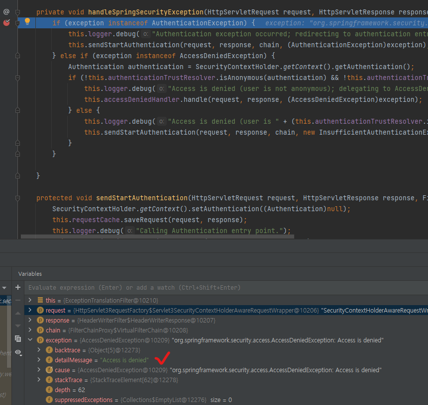
Task: Expand the detailMessage field node
Action: (39, 360)
